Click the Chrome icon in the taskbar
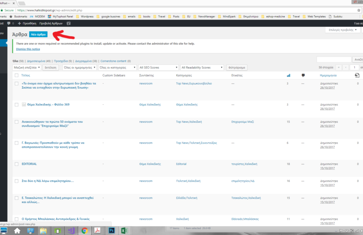Image resolution: width=363 pixels, height=235 pixels. [84, 230]
